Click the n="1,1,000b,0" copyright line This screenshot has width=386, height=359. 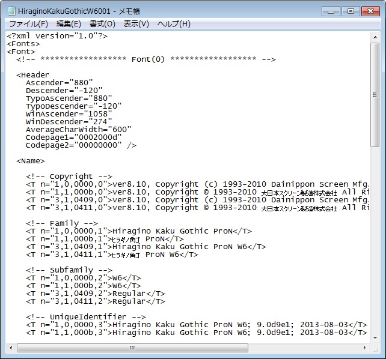pyautogui.click(x=197, y=192)
